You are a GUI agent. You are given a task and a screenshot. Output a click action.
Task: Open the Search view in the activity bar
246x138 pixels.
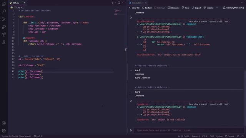coord(4,11)
